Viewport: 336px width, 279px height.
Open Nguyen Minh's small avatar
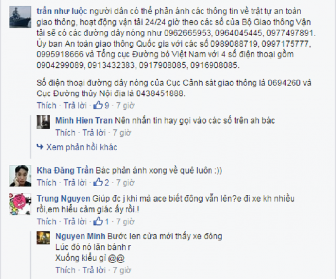[x=43, y=237]
